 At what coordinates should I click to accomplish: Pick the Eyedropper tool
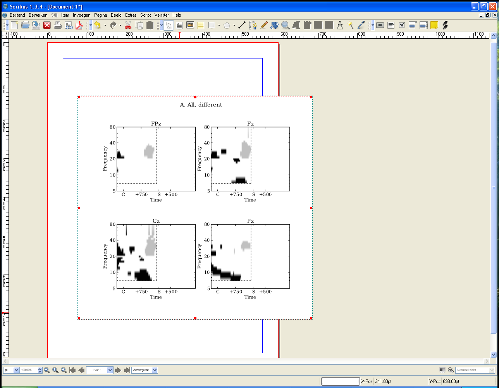(361, 25)
